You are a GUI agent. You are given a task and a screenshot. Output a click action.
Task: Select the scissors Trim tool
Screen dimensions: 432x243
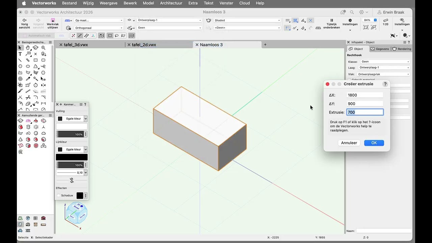tap(28, 98)
